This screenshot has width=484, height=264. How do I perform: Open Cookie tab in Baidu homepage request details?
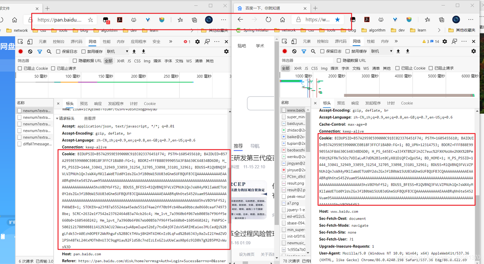(x=407, y=103)
